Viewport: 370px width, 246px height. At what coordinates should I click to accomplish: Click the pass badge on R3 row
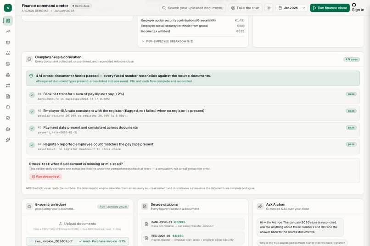tap(351, 128)
